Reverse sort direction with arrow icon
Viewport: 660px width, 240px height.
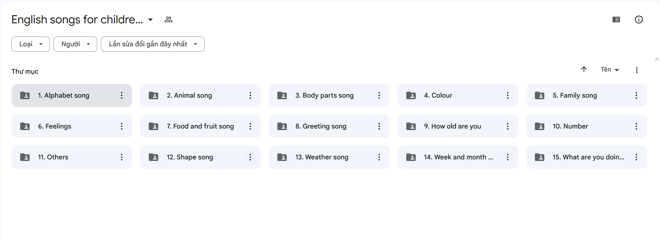(x=584, y=69)
